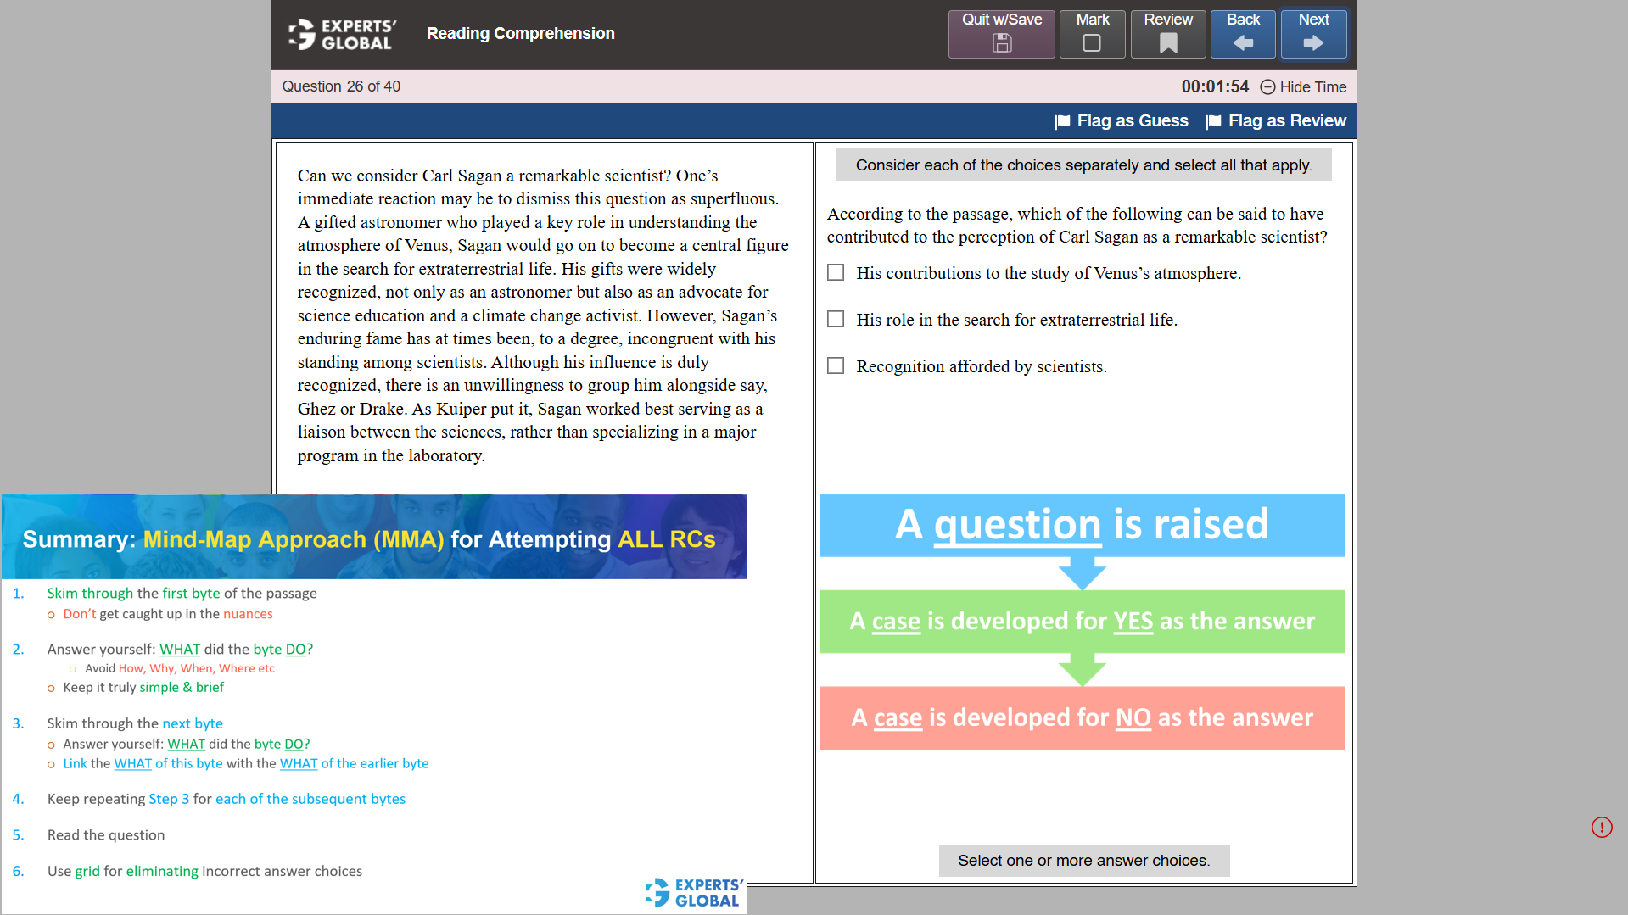
Task: Click the Next arrow icon
Action: 1313,42
